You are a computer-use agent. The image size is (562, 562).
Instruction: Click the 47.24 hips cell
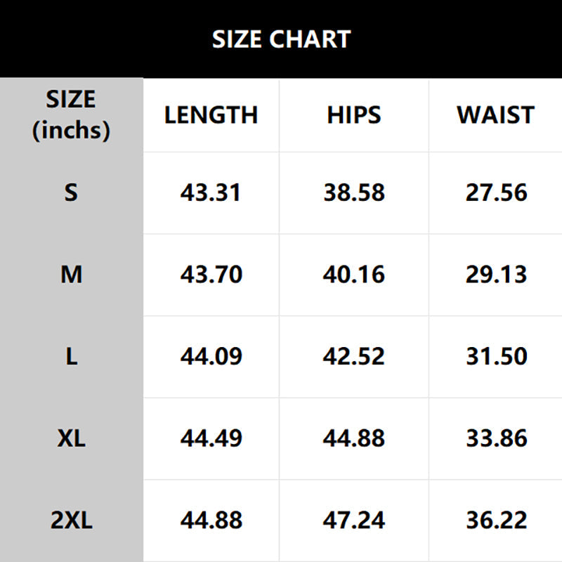[354, 521]
